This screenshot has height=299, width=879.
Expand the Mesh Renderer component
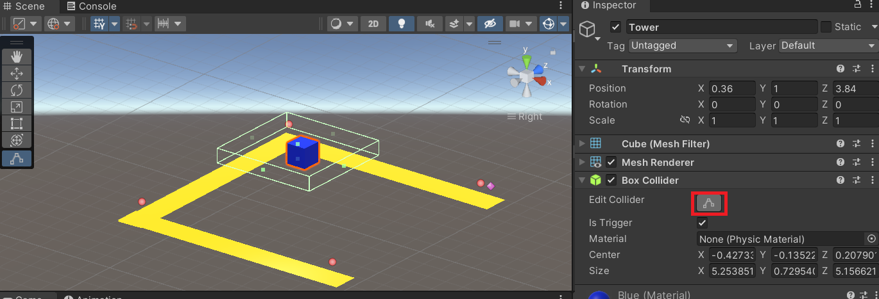(x=582, y=162)
